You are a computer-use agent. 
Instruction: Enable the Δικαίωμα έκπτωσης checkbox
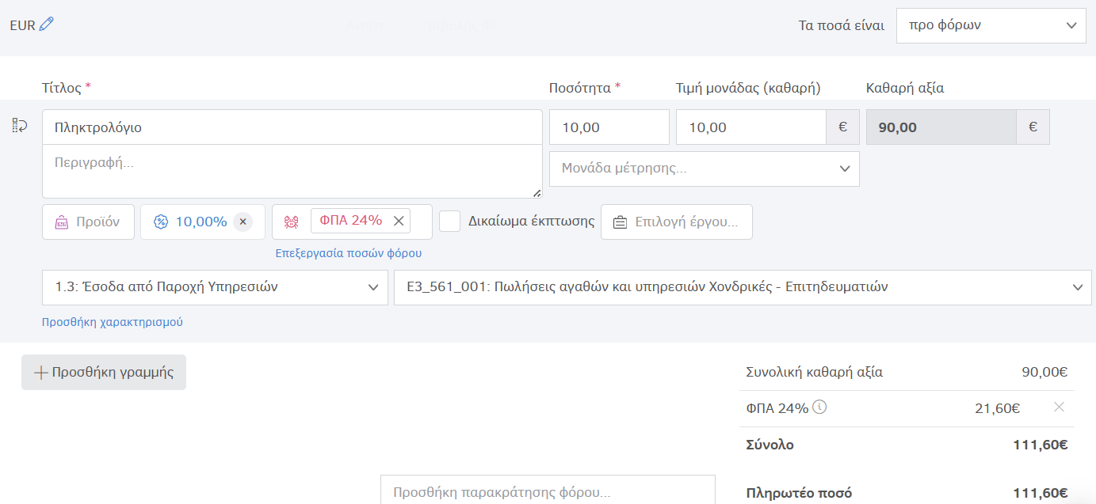point(450,221)
